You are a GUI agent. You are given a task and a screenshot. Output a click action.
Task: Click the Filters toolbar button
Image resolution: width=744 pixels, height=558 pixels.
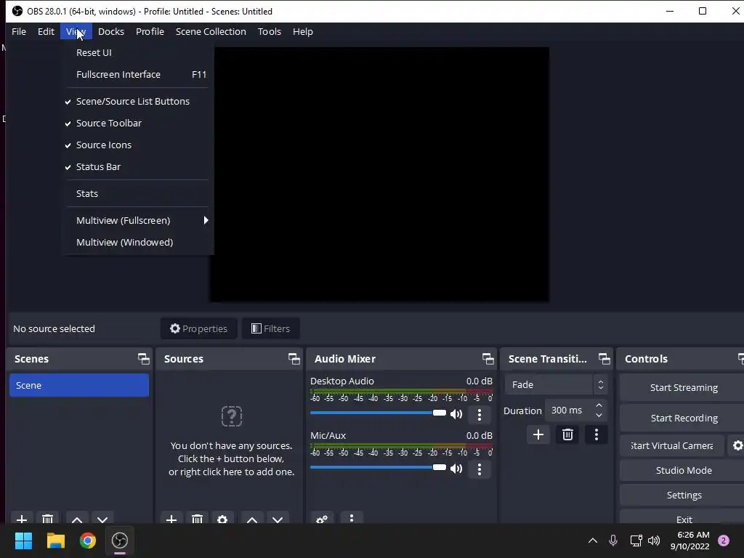(x=270, y=328)
